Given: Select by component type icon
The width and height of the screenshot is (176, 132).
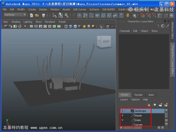Looking at the screenshot, I should click(x=67, y=15).
